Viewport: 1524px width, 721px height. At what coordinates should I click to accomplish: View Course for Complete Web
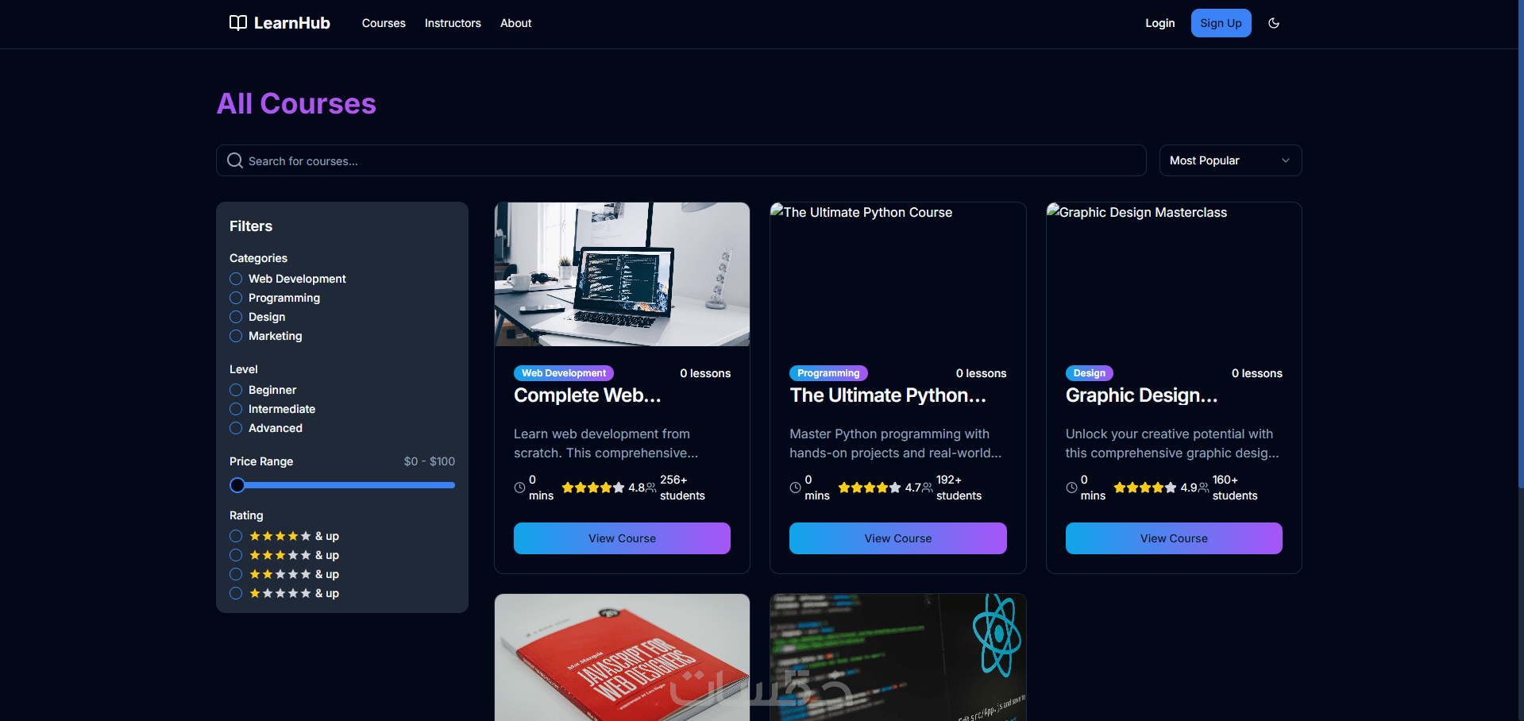coord(622,538)
